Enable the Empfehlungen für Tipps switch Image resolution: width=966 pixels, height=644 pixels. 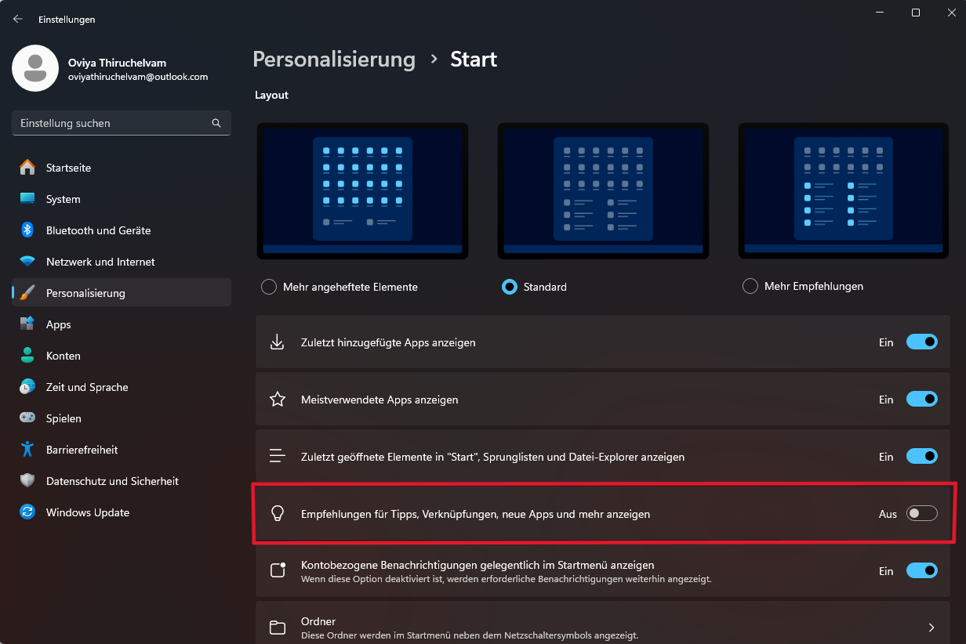click(x=922, y=514)
